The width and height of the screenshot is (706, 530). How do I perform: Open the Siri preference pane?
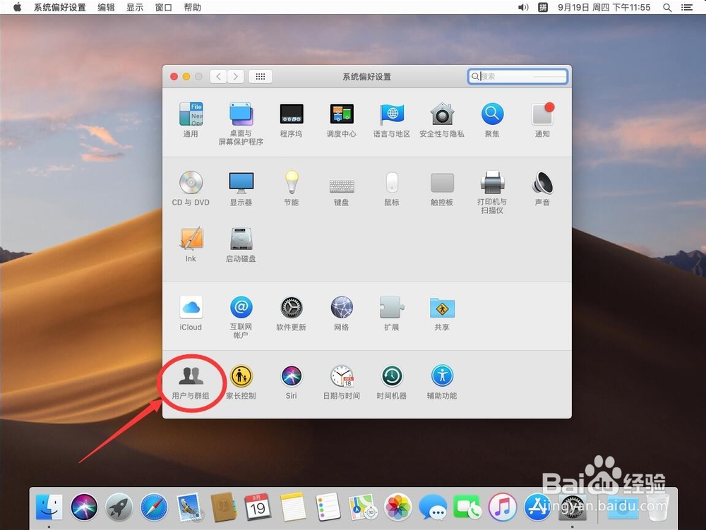(292, 382)
